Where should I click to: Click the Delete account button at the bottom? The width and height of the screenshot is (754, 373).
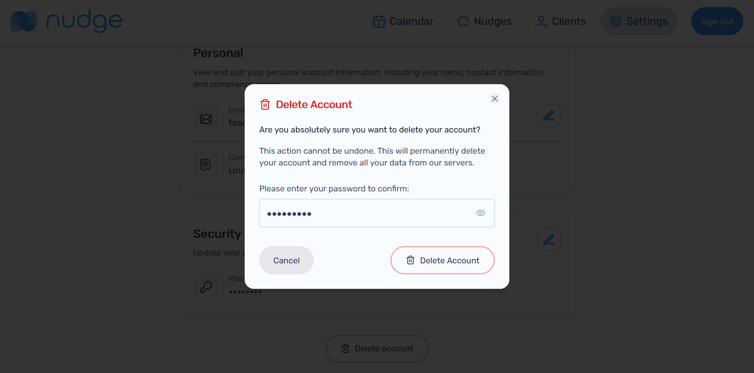pyautogui.click(x=377, y=348)
